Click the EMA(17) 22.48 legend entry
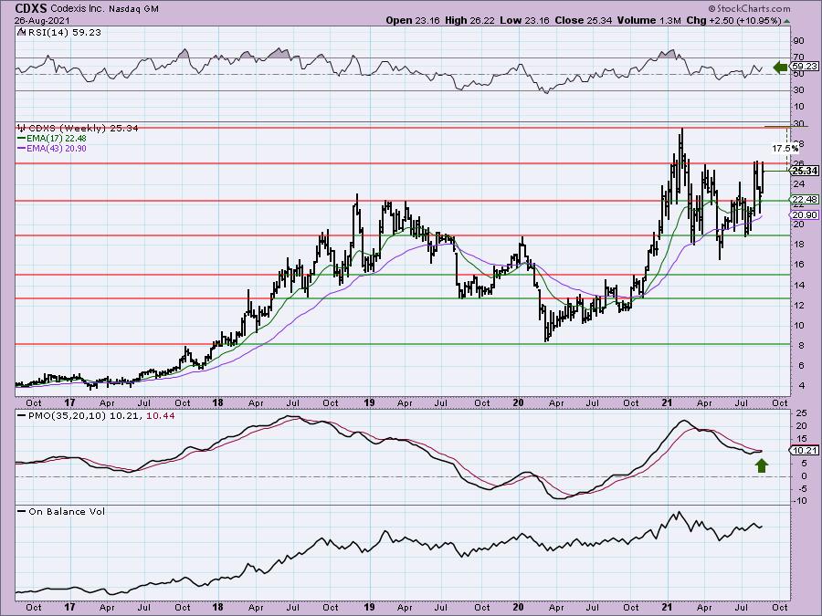822x616 pixels. (57, 139)
